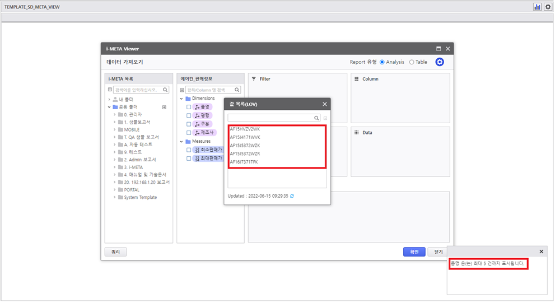The height and width of the screenshot is (303, 555).
Task: Click the search icon in the LOV popup
Action: click(x=316, y=118)
